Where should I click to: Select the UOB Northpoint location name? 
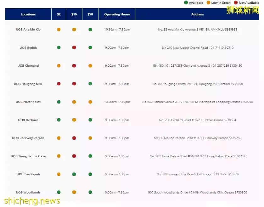click(x=28, y=102)
